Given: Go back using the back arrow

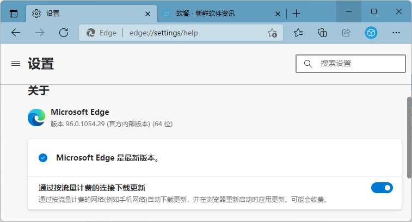Looking at the screenshot, I should [16, 33].
